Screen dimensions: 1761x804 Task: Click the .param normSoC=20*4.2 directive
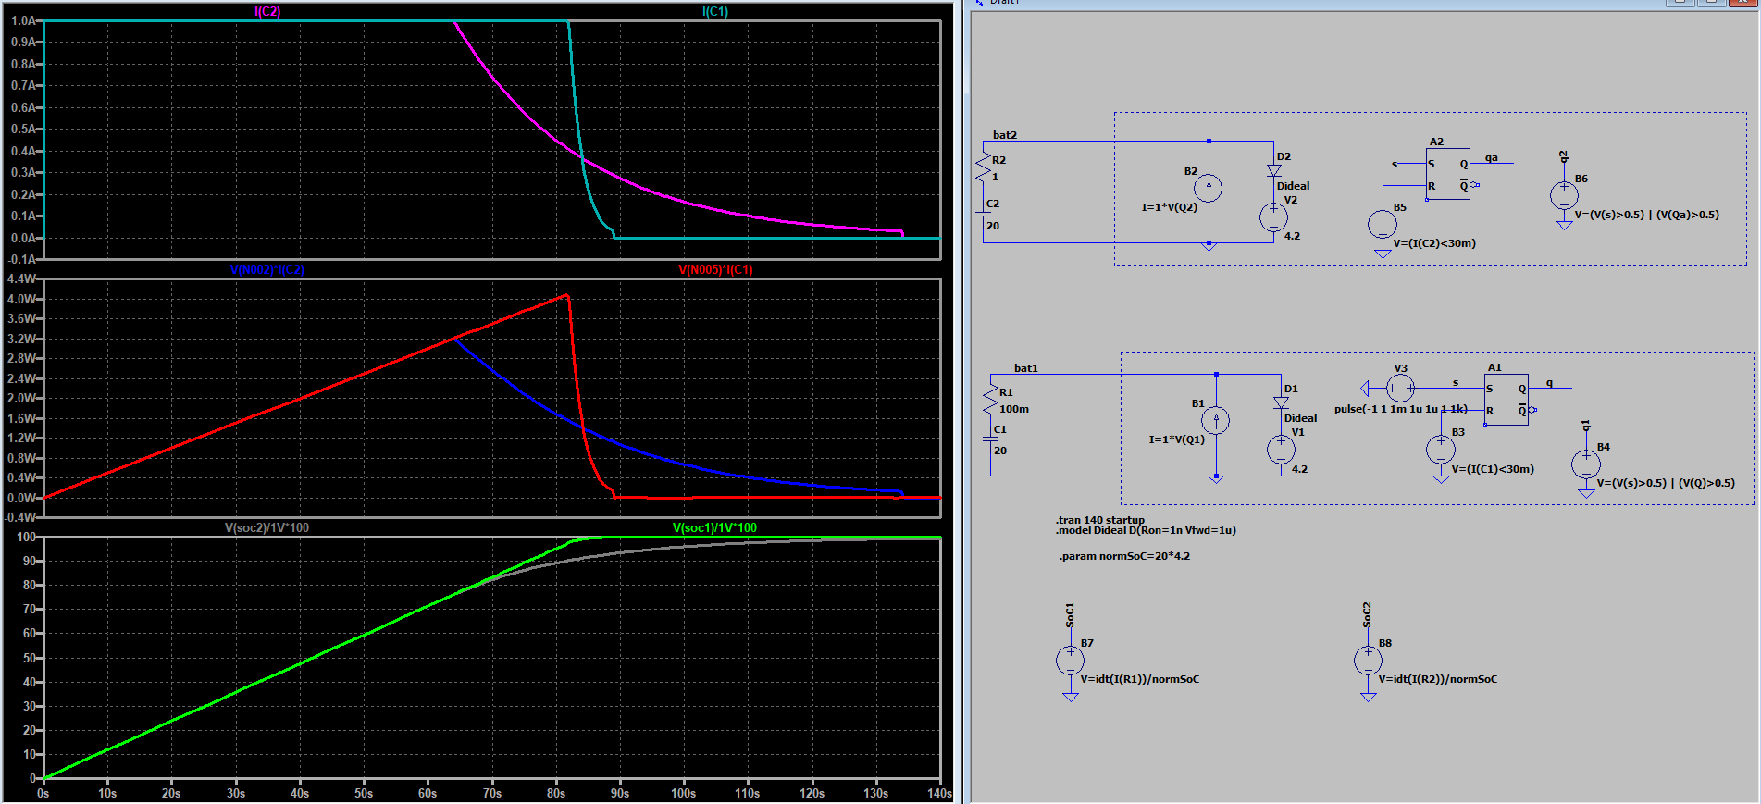pos(1124,556)
